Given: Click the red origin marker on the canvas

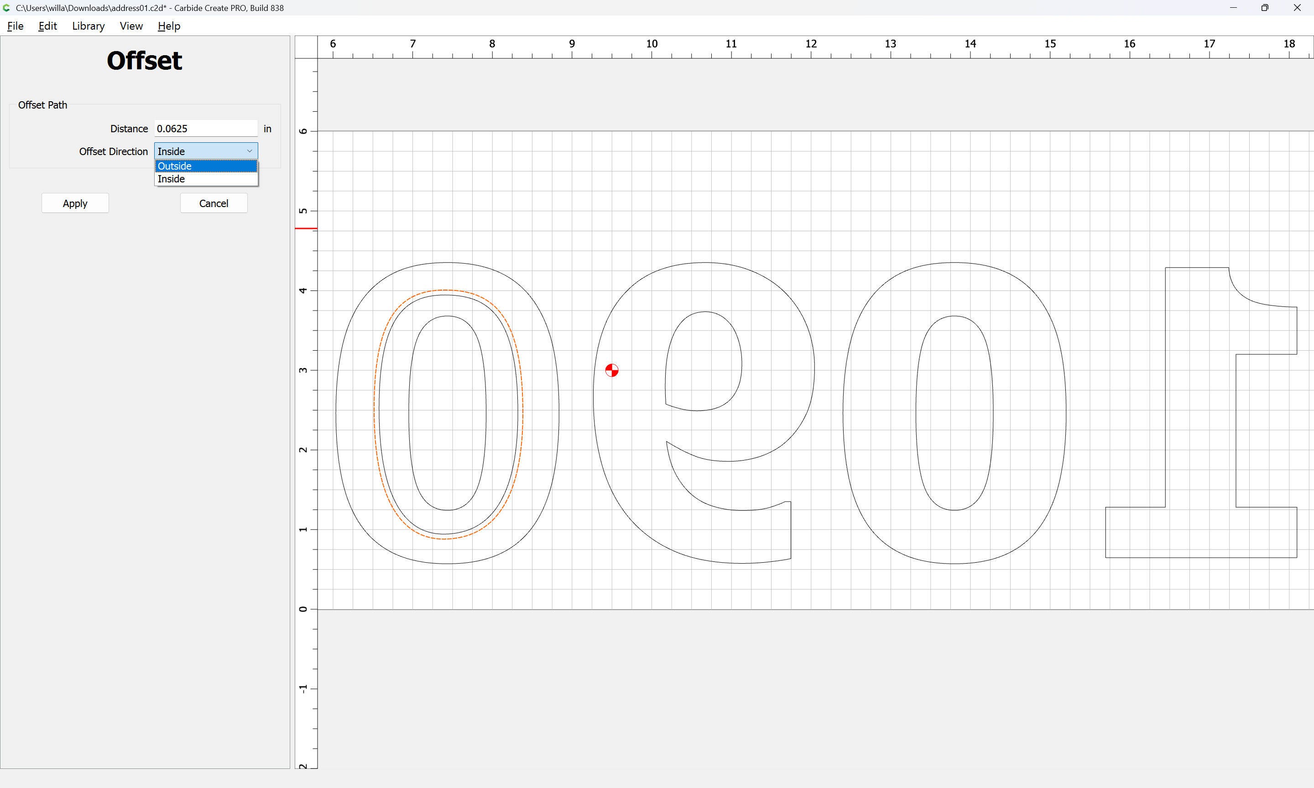Looking at the screenshot, I should pyautogui.click(x=612, y=370).
